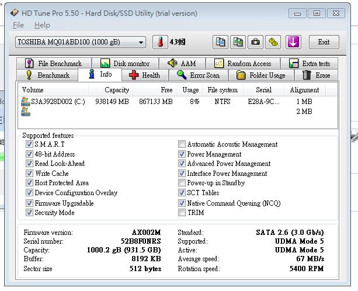Click the 5400 RPM rotation speed value
Screen dimensions: 358x291
tap(307, 268)
